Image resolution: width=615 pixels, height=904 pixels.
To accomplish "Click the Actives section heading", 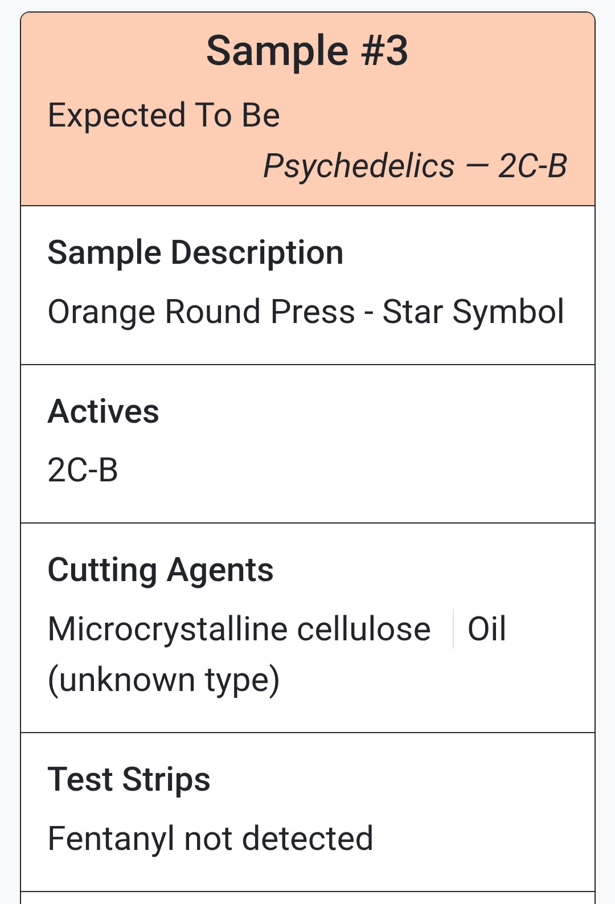I will point(104,411).
